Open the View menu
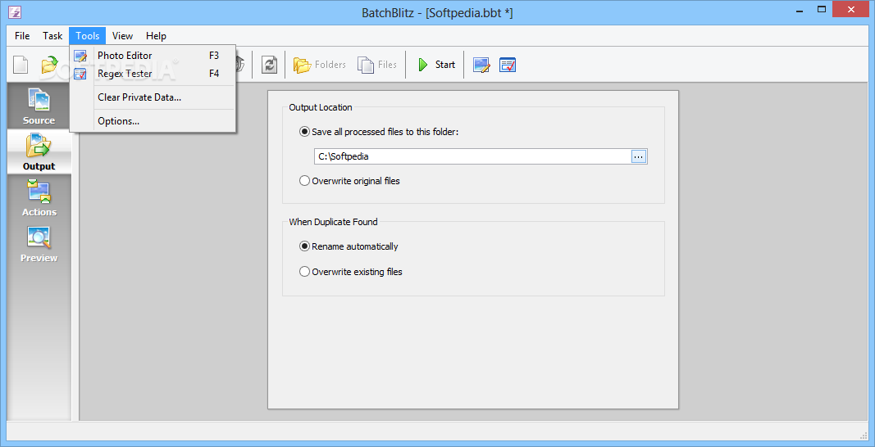The width and height of the screenshot is (875, 447). pos(122,36)
